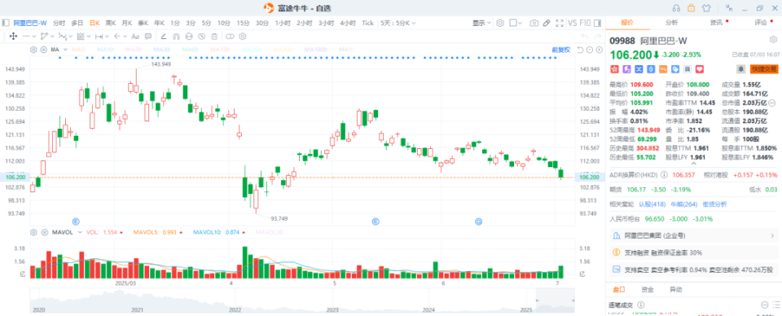The height and width of the screenshot is (316, 782).
Task: Open MAVOL indicator settings gear
Action: coord(33,232)
